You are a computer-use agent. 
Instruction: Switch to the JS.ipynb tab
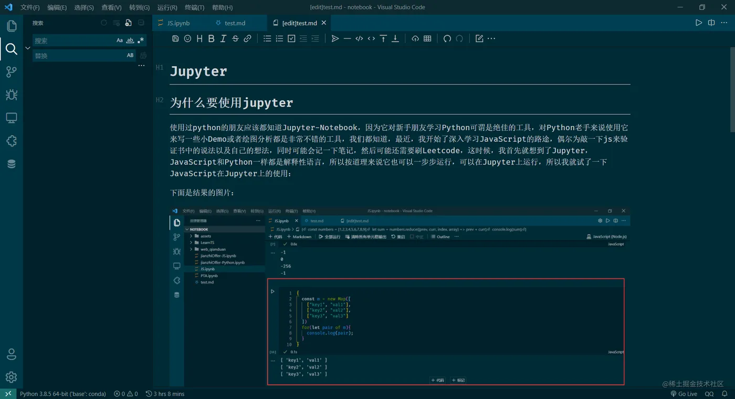[179, 23]
